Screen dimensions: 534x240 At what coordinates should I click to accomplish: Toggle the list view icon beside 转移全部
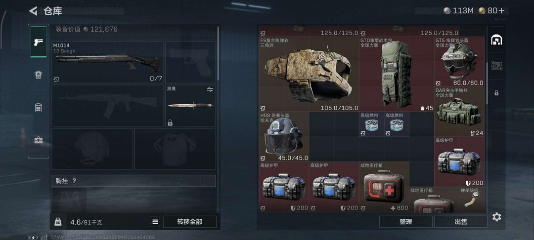[155, 222]
